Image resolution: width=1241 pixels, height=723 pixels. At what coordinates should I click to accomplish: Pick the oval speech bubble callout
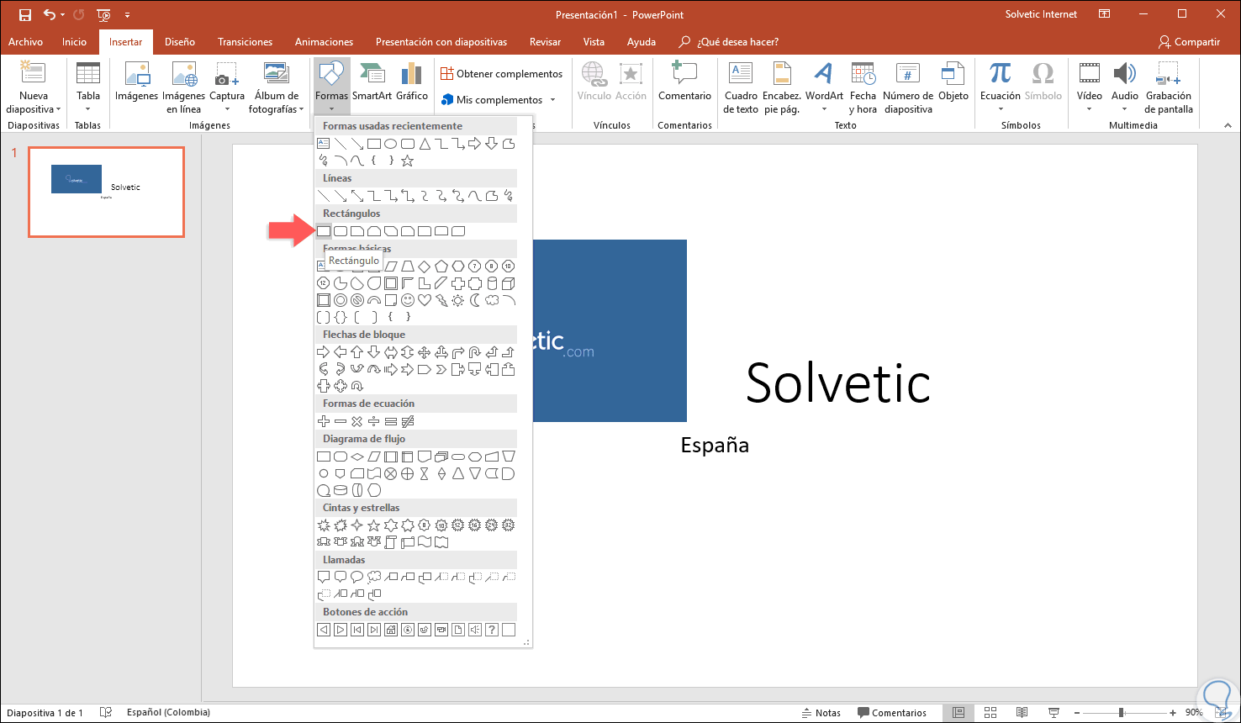(357, 578)
